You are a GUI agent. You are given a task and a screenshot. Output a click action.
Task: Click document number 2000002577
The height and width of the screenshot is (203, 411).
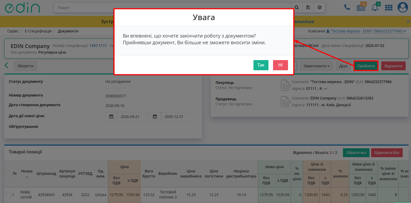point(116,96)
